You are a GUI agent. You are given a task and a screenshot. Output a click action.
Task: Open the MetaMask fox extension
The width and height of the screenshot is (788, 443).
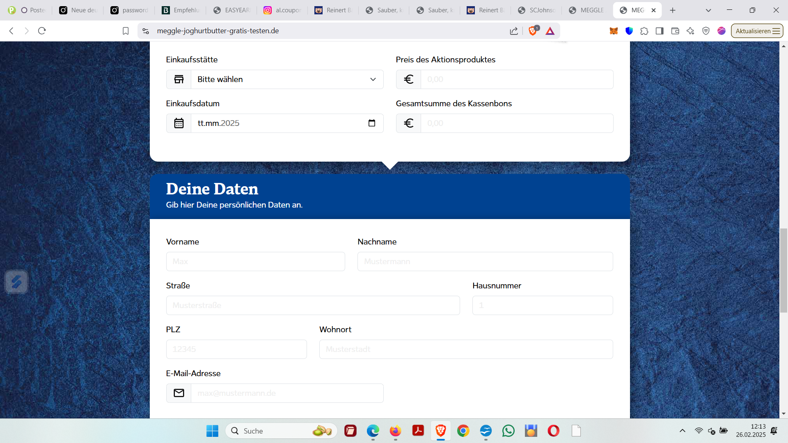tap(614, 31)
